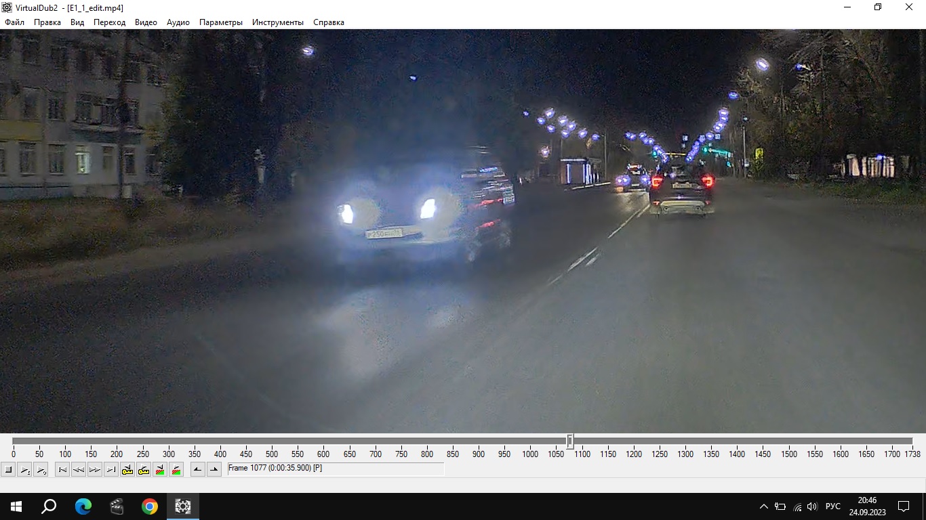Viewport: 926px width, 520px height.
Task: Open Google Chrome from the taskbar
Action: (x=150, y=506)
